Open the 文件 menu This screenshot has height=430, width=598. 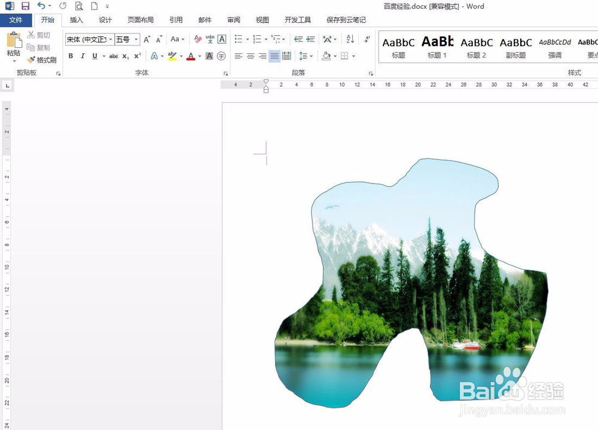click(x=16, y=20)
